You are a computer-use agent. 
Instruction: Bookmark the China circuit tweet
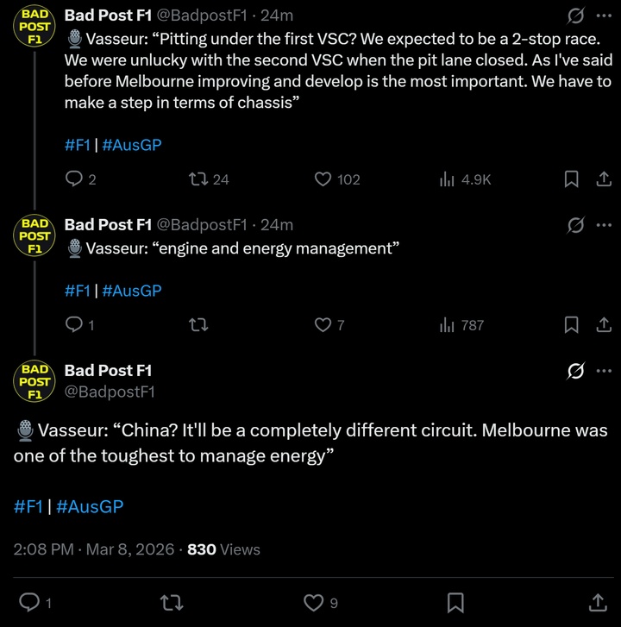tap(455, 602)
